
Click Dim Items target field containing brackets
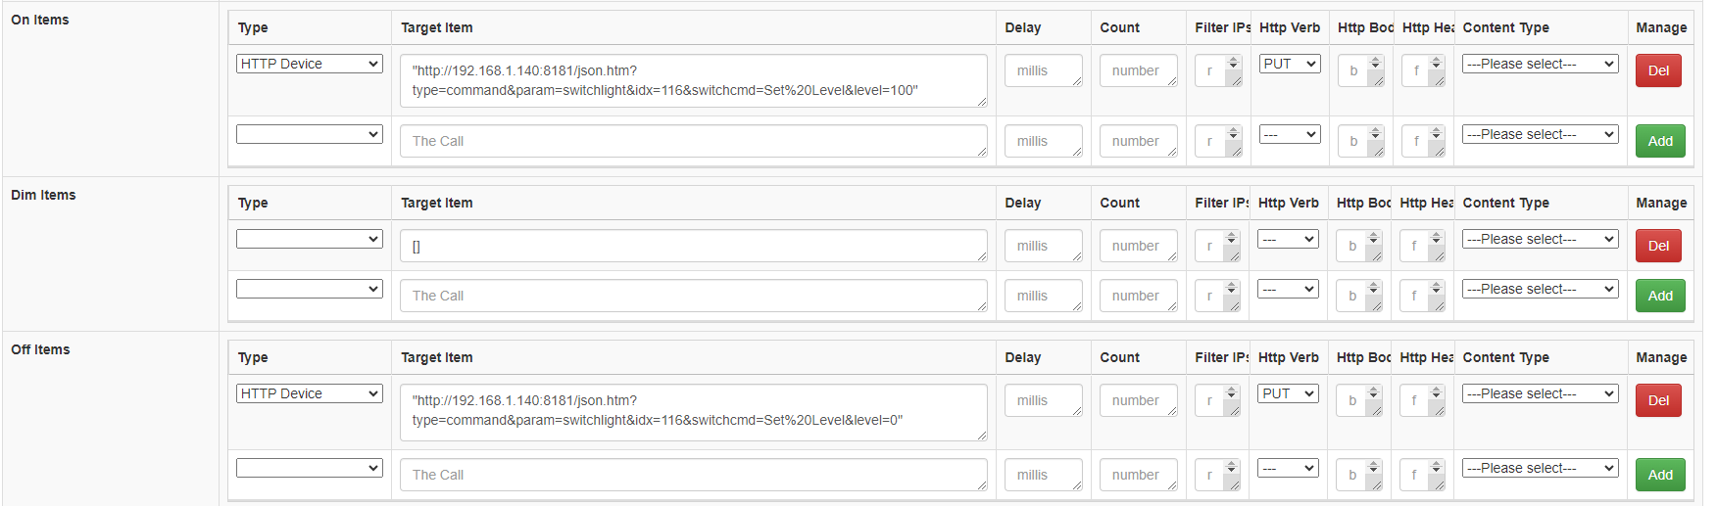694,246
